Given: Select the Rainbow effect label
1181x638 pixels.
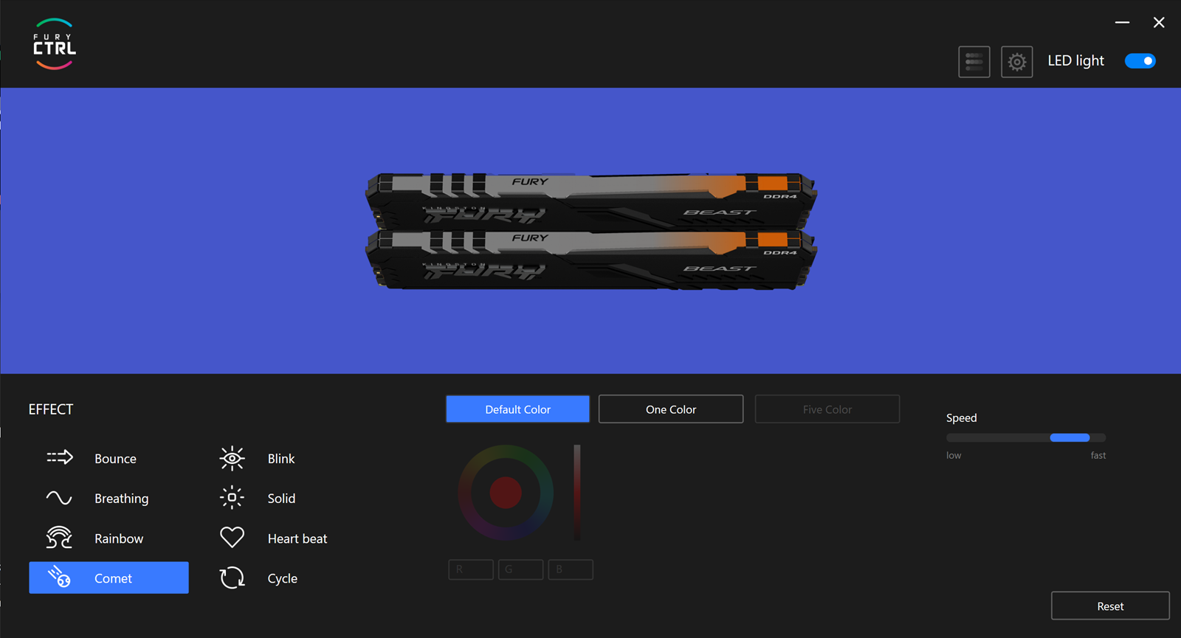Looking at the screenshot, I should pyautogui.click(x=119, y=538).
